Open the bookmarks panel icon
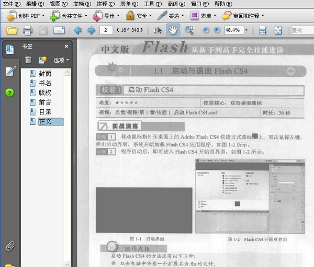Screen dimensions: 314x267 pos(10,49)
